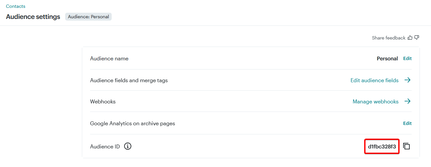The image size is (431, 167).
Task: Click the Webhooks row label
Action: point(103,102)
